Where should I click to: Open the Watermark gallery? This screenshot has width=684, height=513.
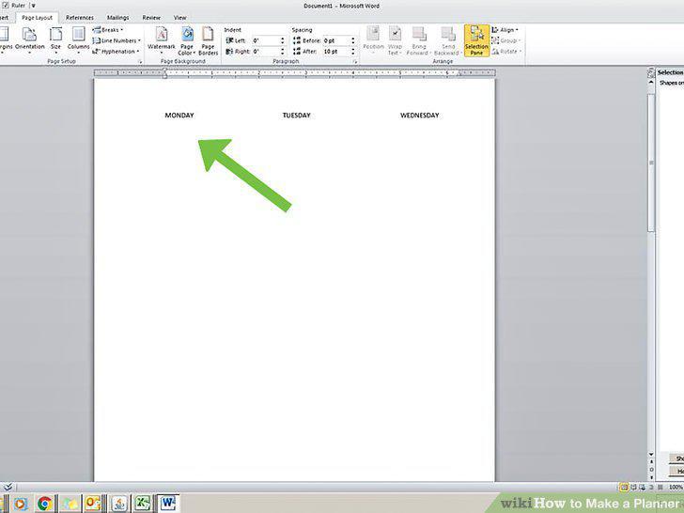coord(162,40)
